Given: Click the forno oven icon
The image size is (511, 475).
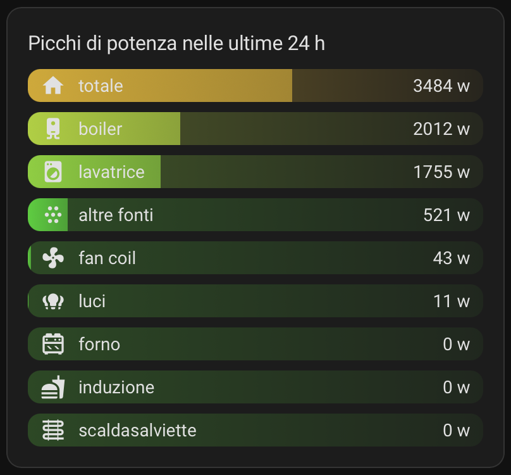Looking at the screenshot, I should pos(53,344).
